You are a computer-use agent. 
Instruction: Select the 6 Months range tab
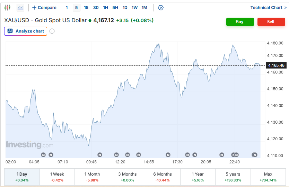click(x=163, y=177)
